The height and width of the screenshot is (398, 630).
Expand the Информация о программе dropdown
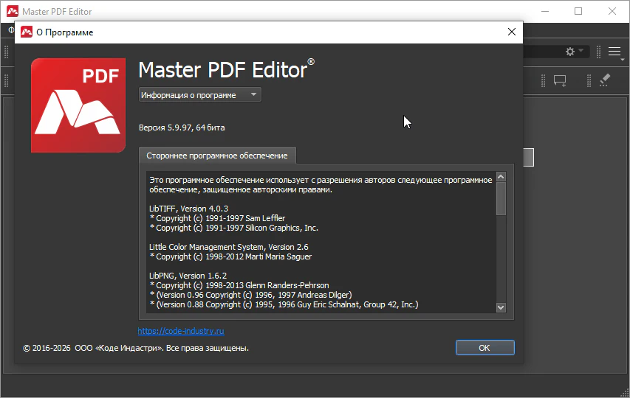point(200,94)
